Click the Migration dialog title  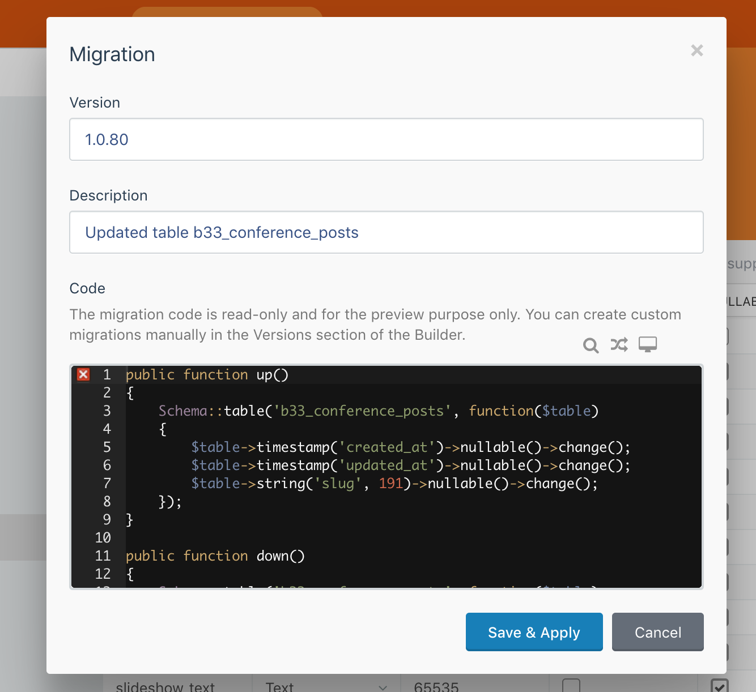tap(112, 54)
